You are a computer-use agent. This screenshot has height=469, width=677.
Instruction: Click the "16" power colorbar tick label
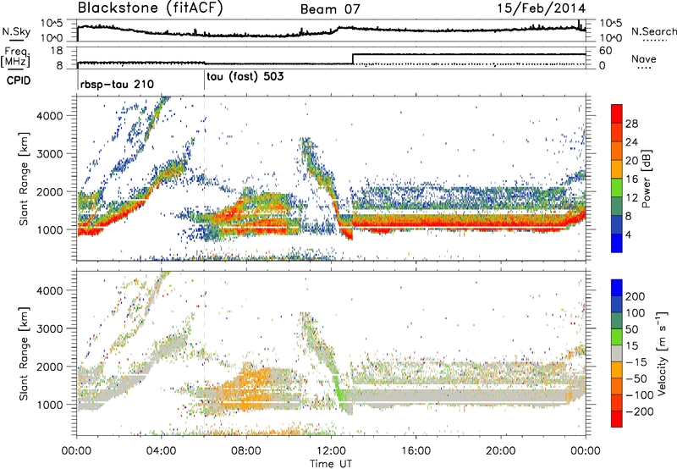click(x=631, y=179)
